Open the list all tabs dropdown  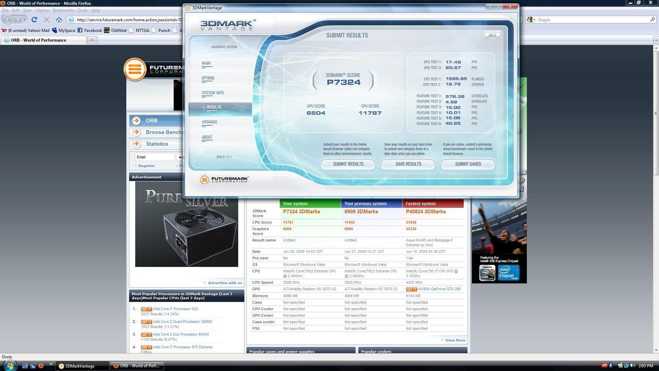[656, 40]
